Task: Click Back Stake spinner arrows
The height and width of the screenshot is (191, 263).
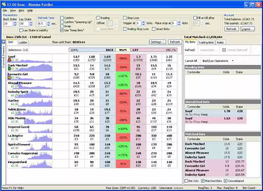Action: [x=15, y=24]
